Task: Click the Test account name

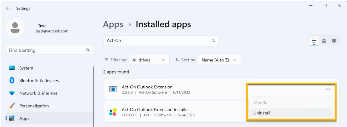Action: click(42, 26)
